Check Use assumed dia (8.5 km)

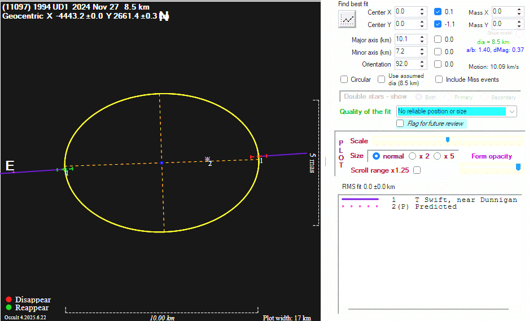[x=382, y=80]
